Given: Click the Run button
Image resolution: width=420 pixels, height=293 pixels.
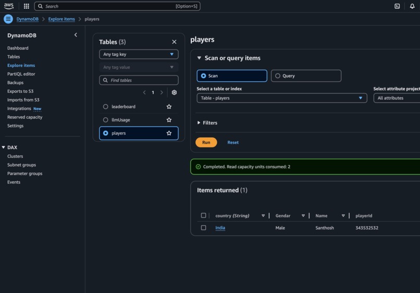Looking at the screenshot, I should pos(206,142).
